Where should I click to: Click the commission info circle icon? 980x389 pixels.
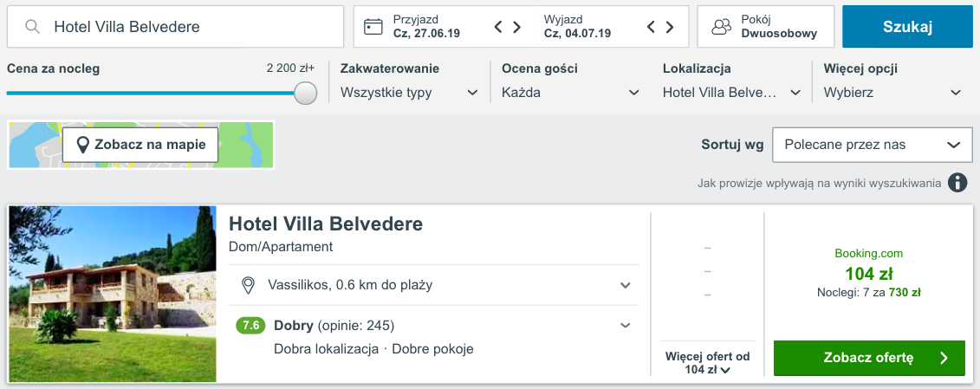(957, 184)
